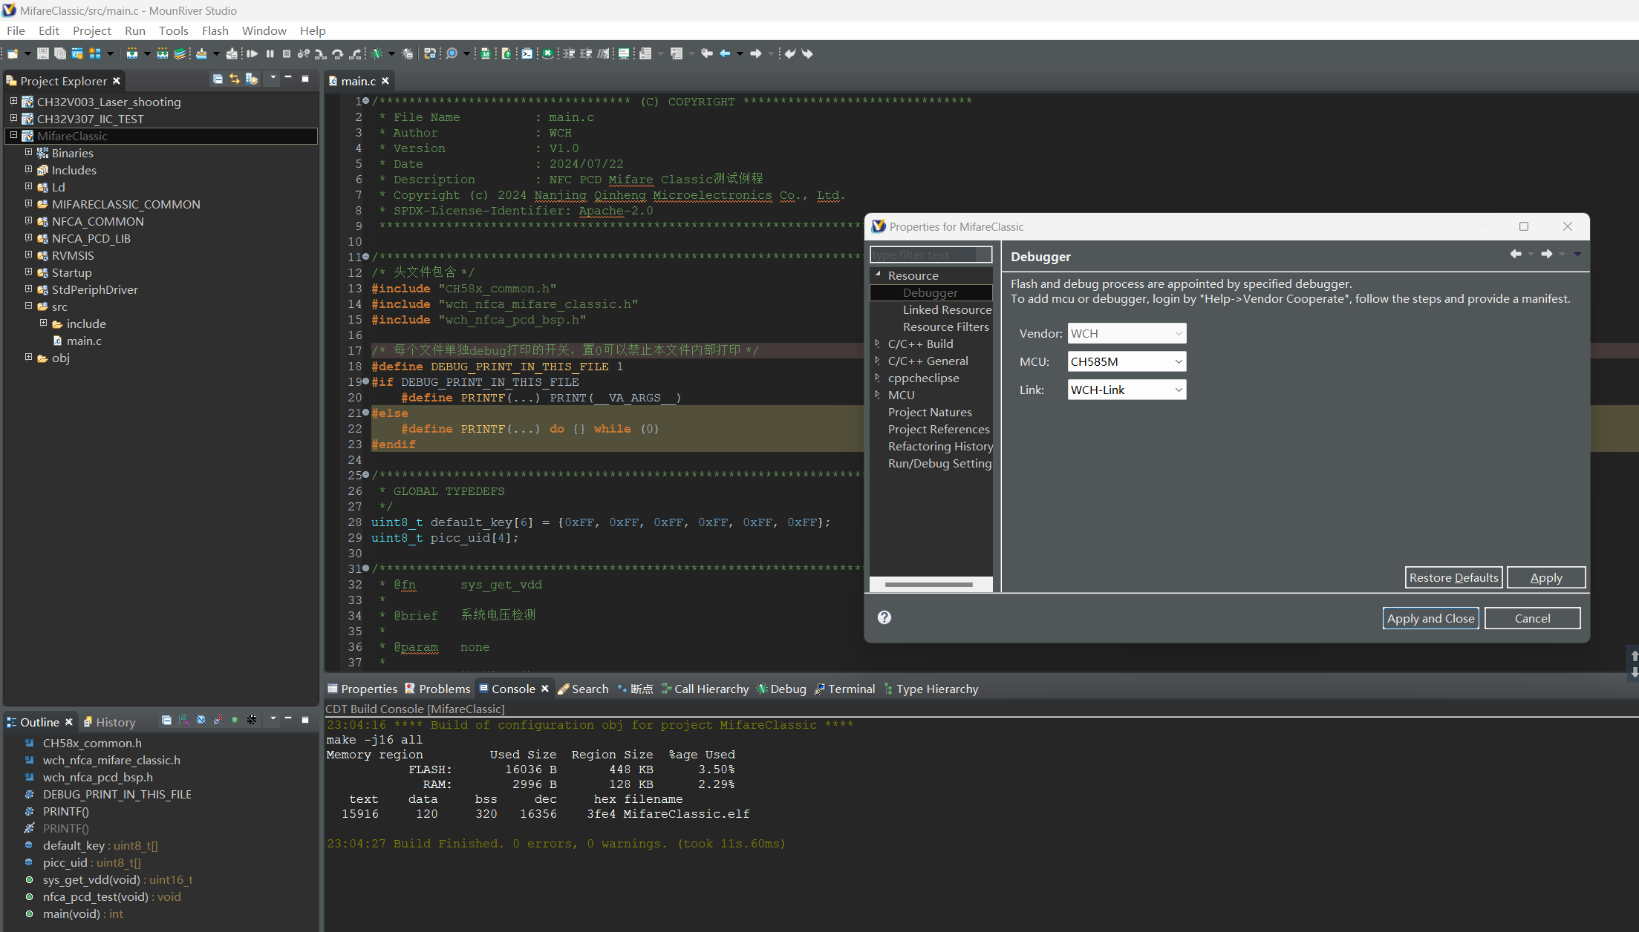The height and width of the screenshot is (932, 1639).
Task: Select main(void) in the Outline
Action: (82, 913)
